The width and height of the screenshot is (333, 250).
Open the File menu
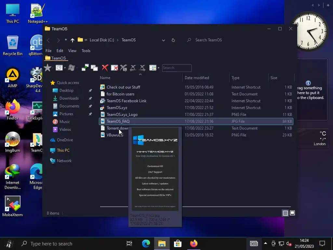(x=48, y=50)
